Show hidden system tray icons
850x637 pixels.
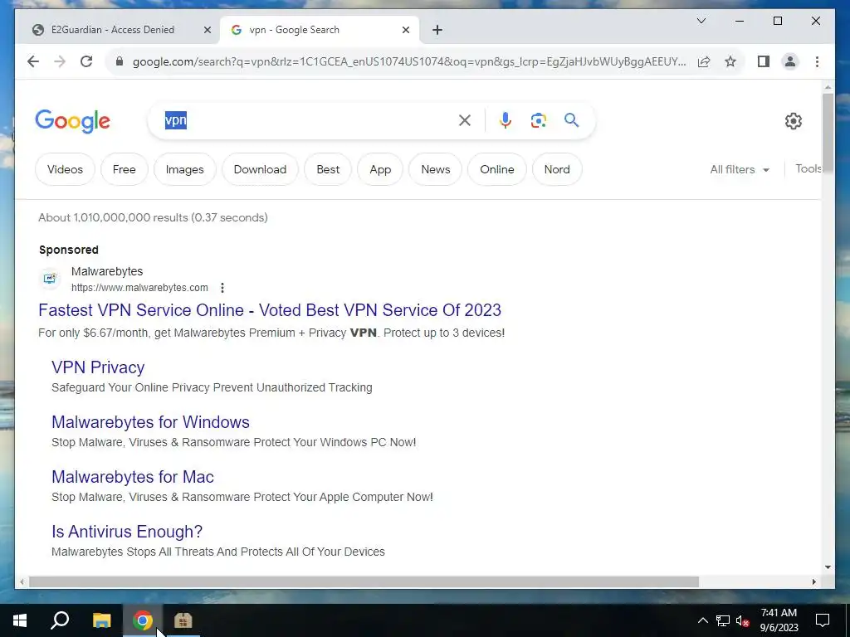pyautogui.click(x=702, y=620)
